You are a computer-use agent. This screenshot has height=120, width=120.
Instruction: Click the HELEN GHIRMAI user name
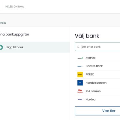(x=15, y=7)
